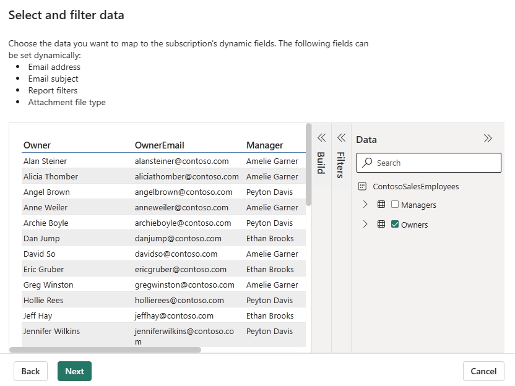515x386 pixels.
Task: Click angelbrown@contoso.com email cell
Action: 184,192
